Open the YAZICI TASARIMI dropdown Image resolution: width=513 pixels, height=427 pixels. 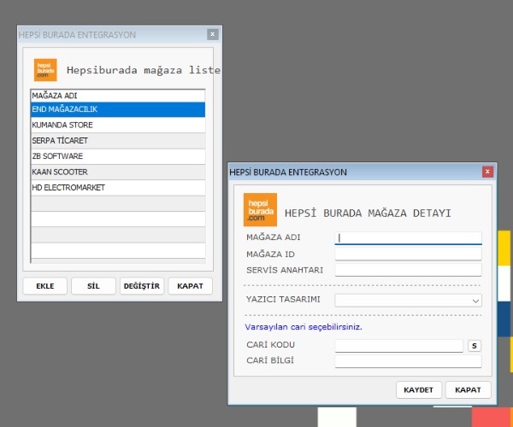point(409,301)
